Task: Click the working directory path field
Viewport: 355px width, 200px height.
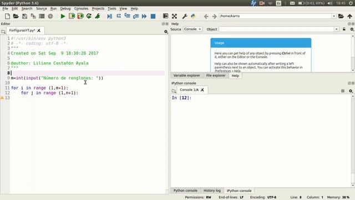Action: 275,16
